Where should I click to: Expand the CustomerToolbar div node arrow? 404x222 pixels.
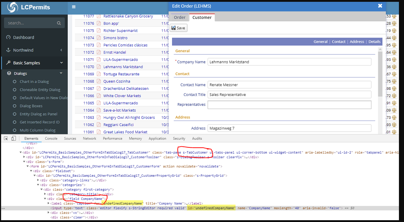tap(24, 157)
